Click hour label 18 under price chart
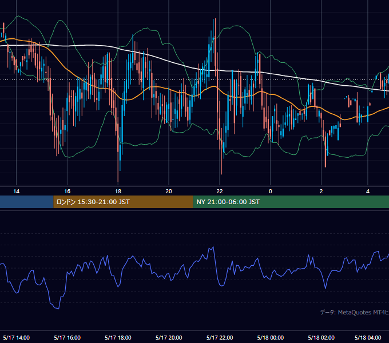Image resolution: width=389 pixels, height=343 pixels. [x=118, y=192]
